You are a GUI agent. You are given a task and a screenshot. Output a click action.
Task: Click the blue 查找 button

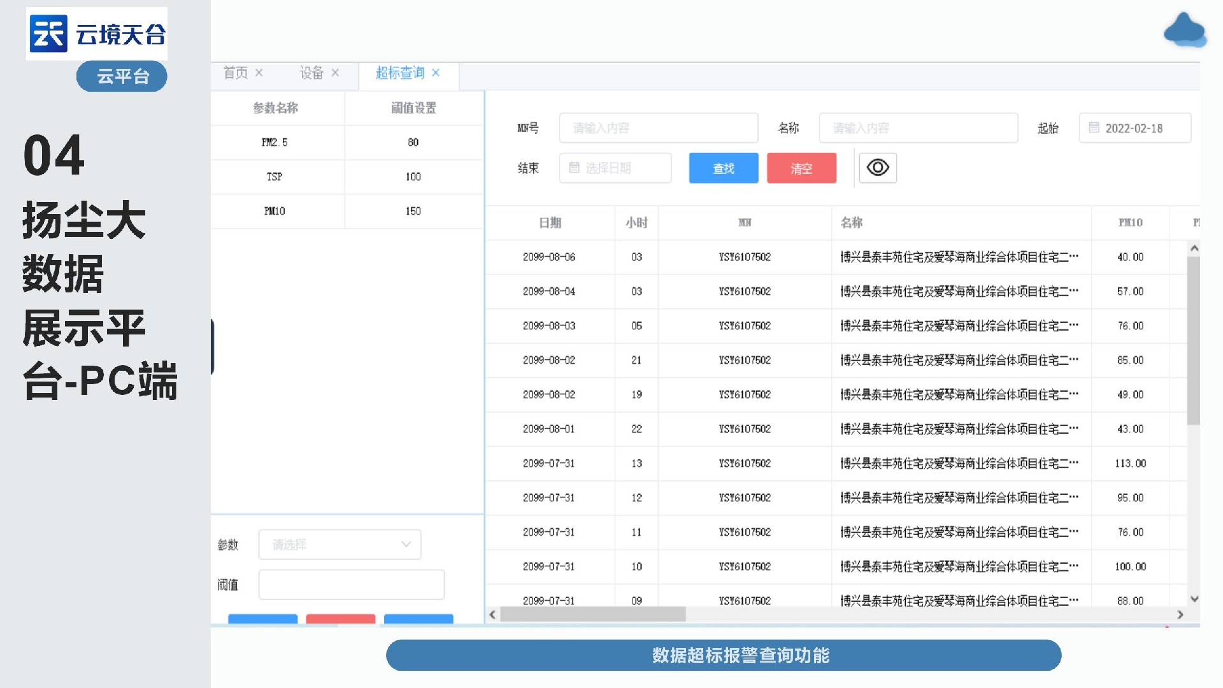[724, 168]
